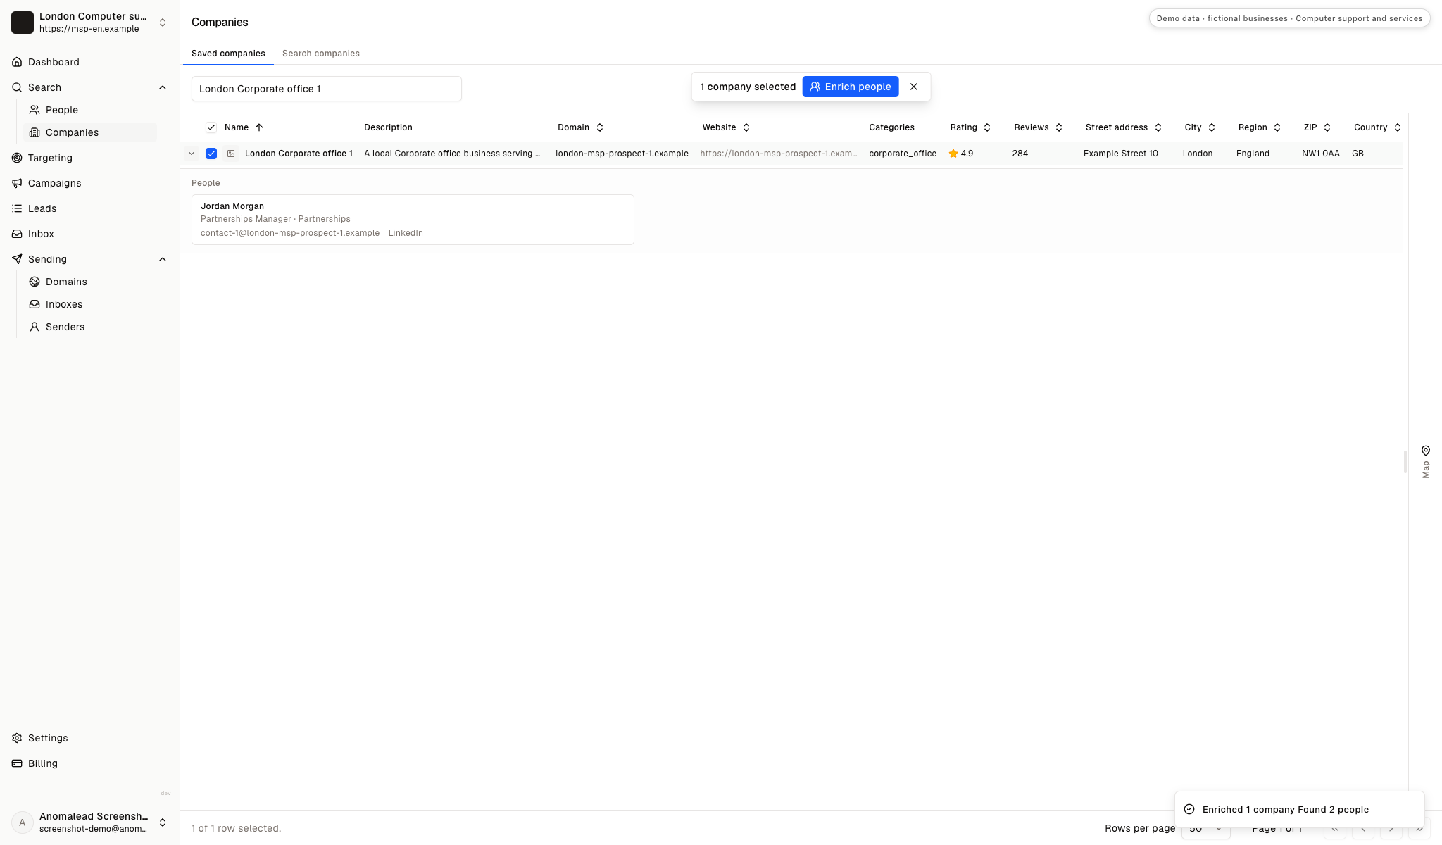Focus the company search input field
1442x845 pixels.
(x=327, y=89)
